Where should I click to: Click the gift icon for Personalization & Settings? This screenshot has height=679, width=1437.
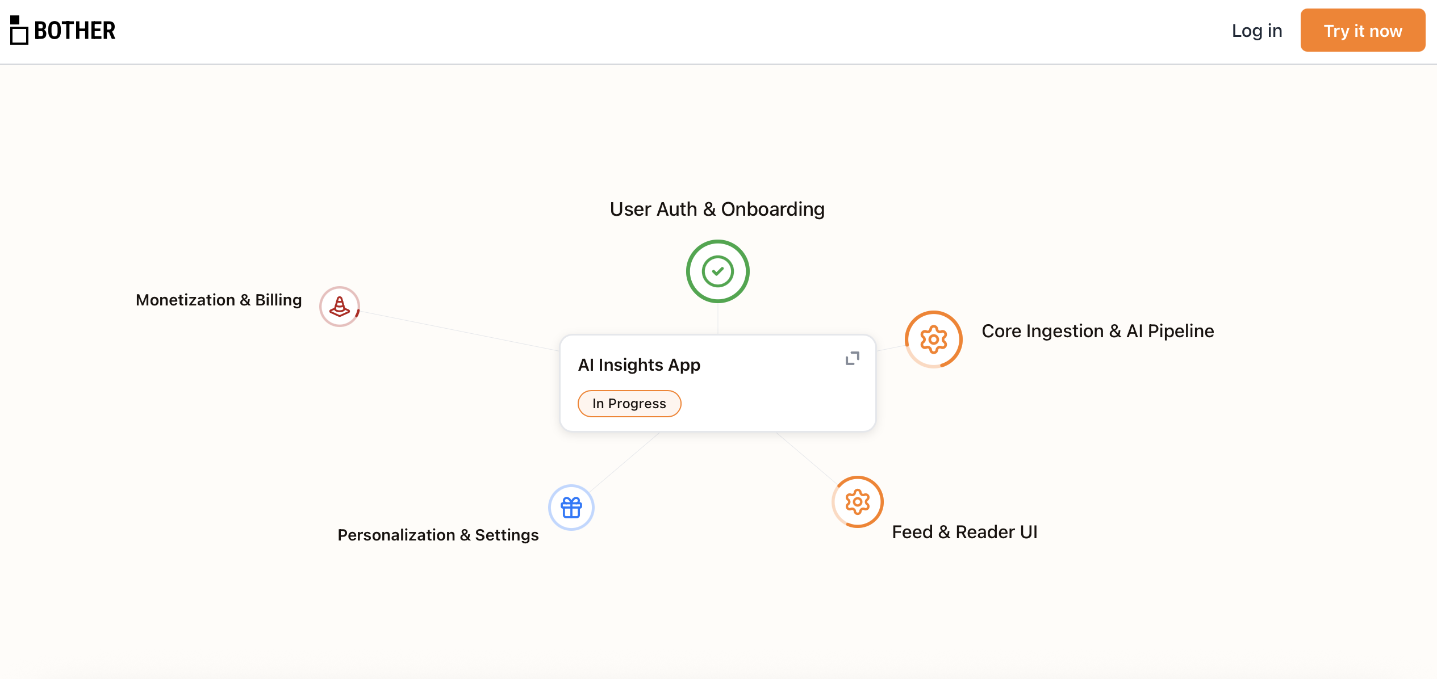click(x=571, y=507)
